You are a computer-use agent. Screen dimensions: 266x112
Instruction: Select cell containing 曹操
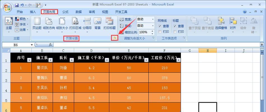64,78
